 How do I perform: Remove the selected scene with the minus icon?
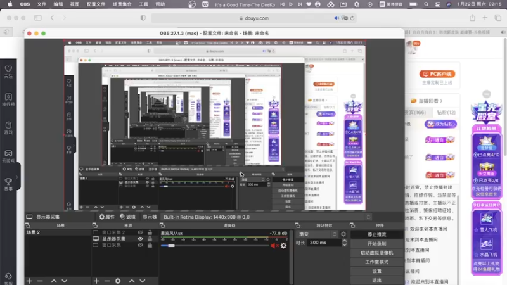click(x=40, y=281)
